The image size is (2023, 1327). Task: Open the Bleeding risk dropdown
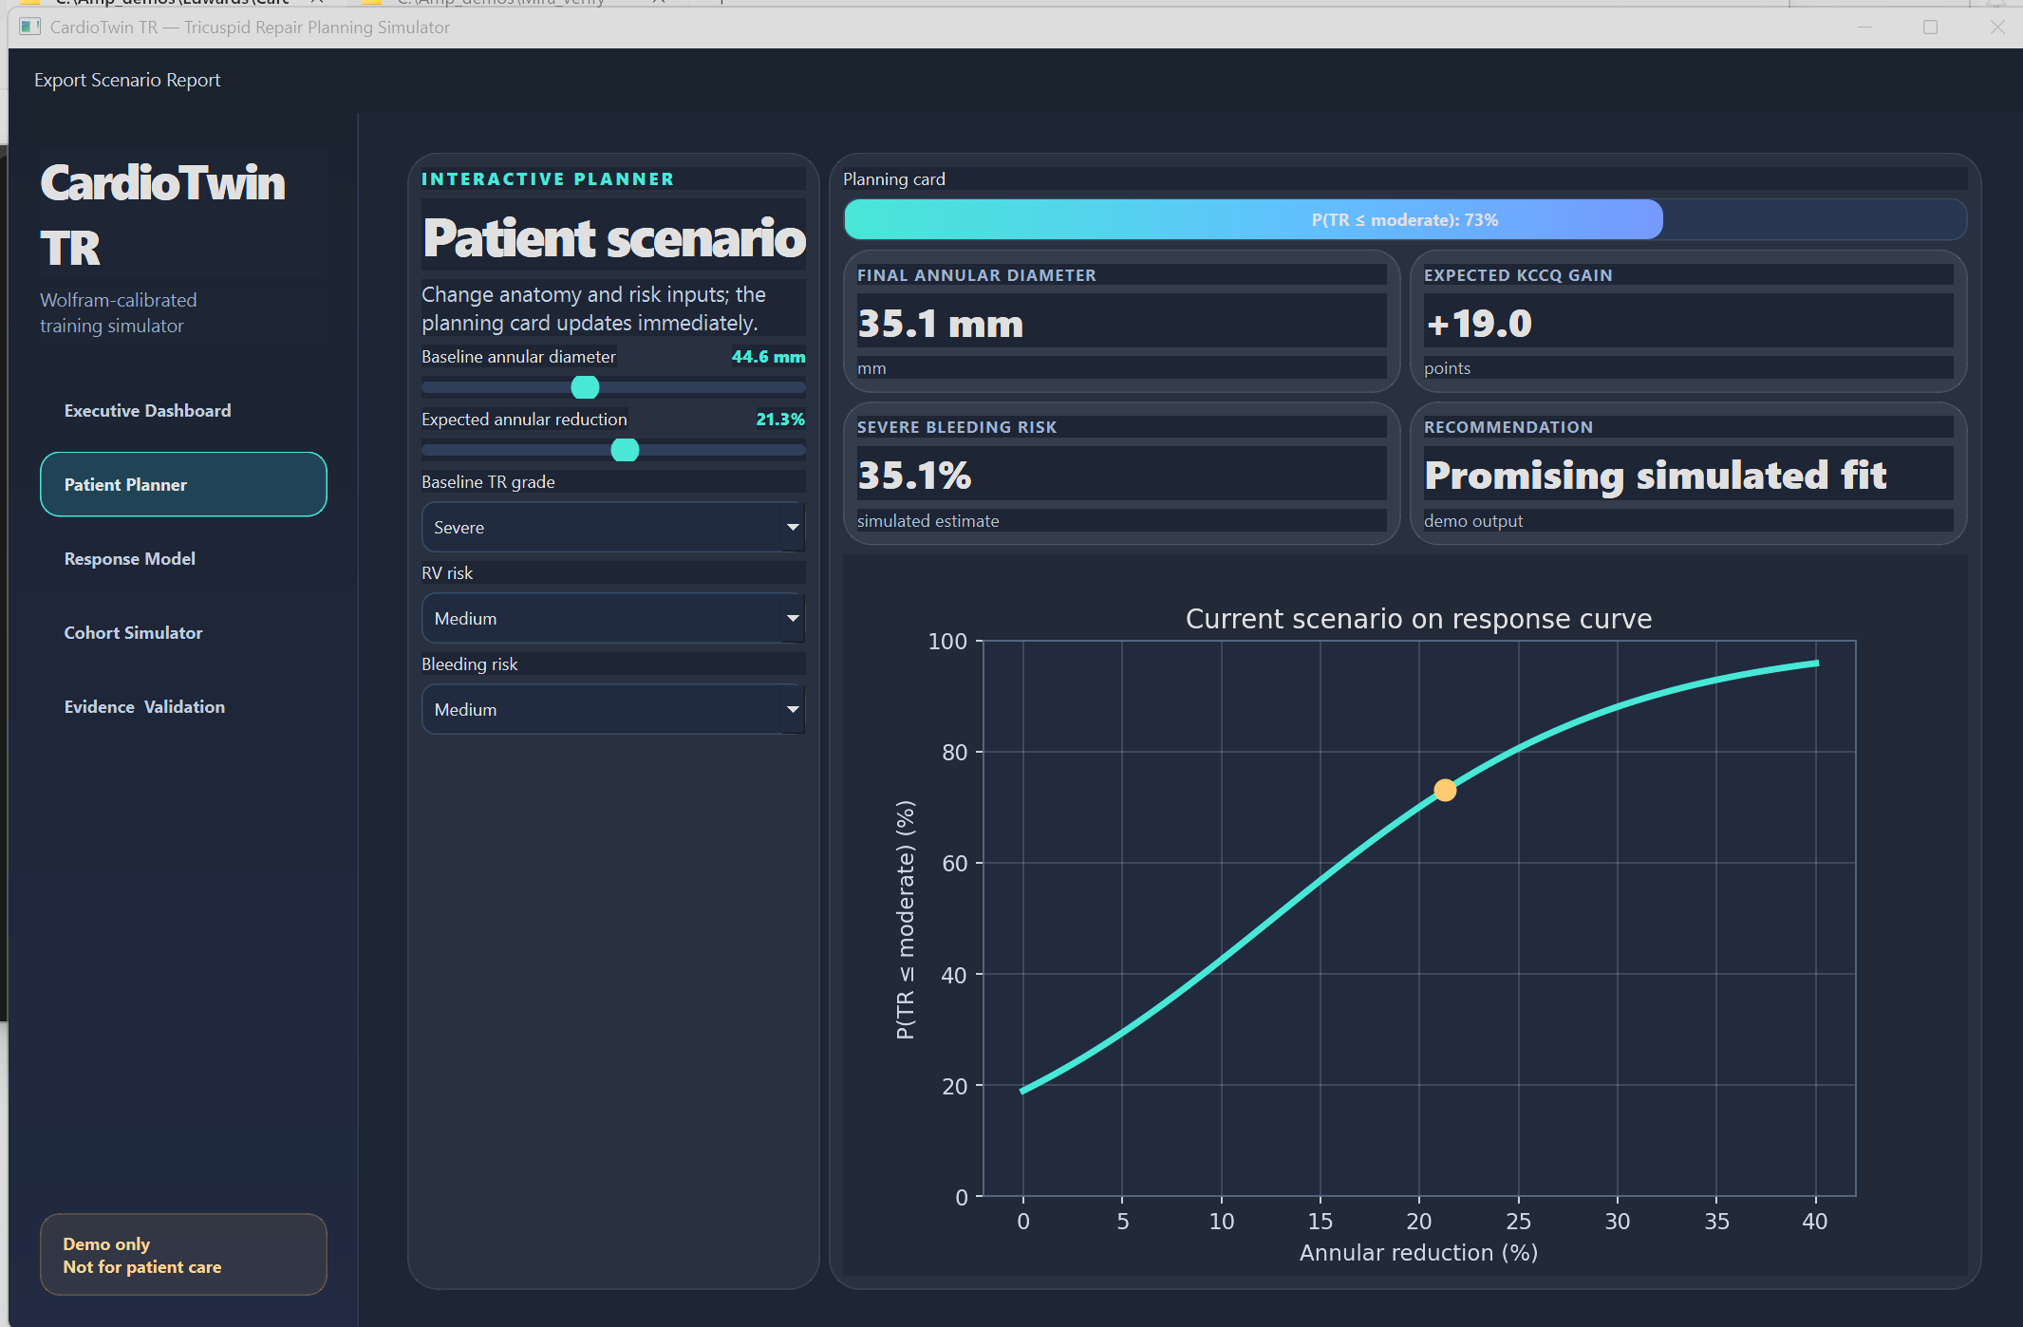(x=613, y=709)
